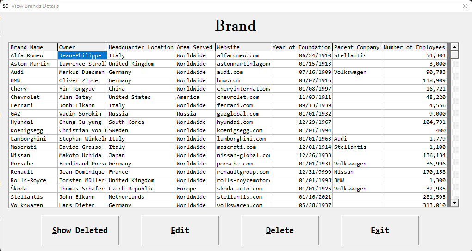Screen dimensions: 472x251
Task: Click employees value 281,595
Action: coord(415,197)
